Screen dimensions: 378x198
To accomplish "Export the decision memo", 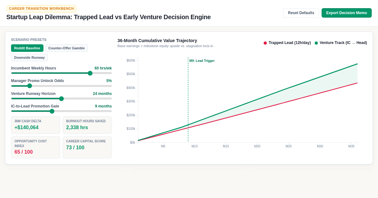I will coord(346,13).
